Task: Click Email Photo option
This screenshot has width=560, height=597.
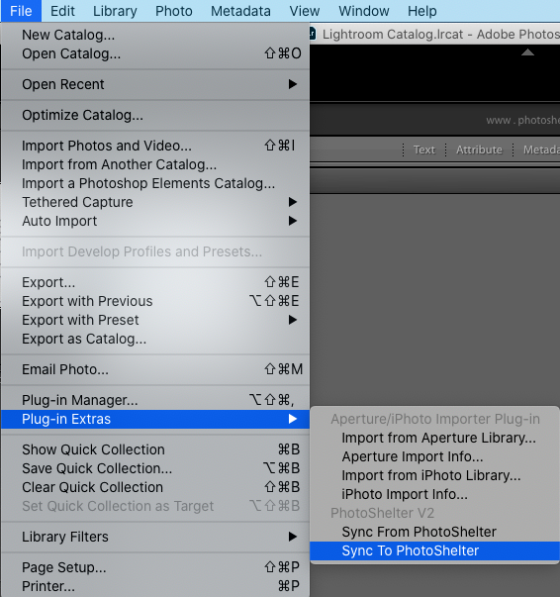Action: coord(154,369)
